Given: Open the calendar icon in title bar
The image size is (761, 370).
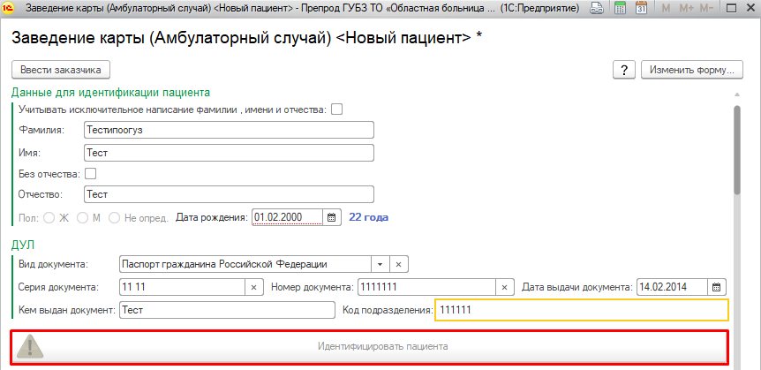Looking at the screenshot, I should click(x=642, y=9).
